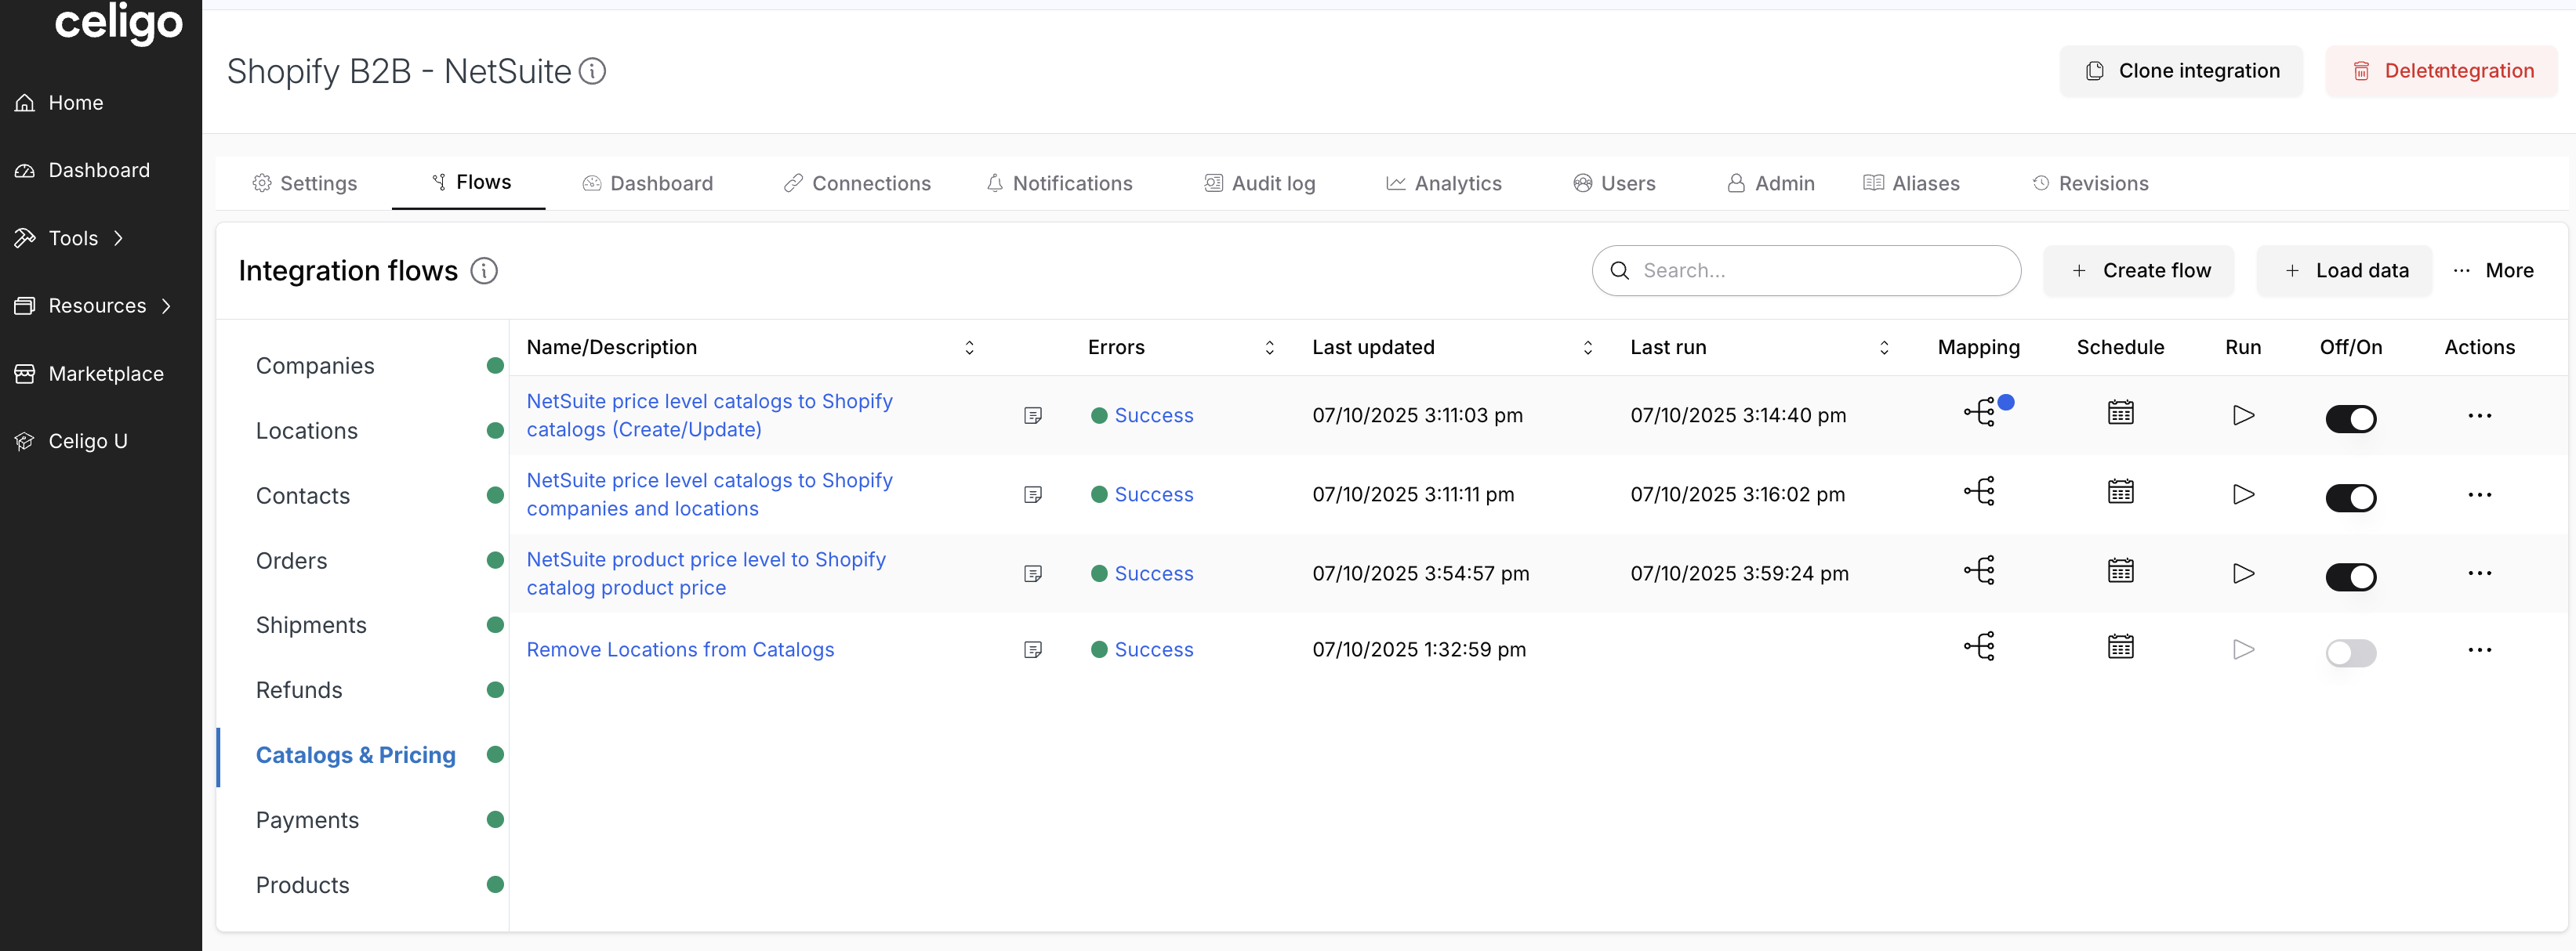Create a new flow
The height and width of the screenshot is (951, 2576).
[x=2139, y=269]
